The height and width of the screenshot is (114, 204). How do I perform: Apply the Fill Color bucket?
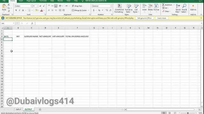(36, 10)
